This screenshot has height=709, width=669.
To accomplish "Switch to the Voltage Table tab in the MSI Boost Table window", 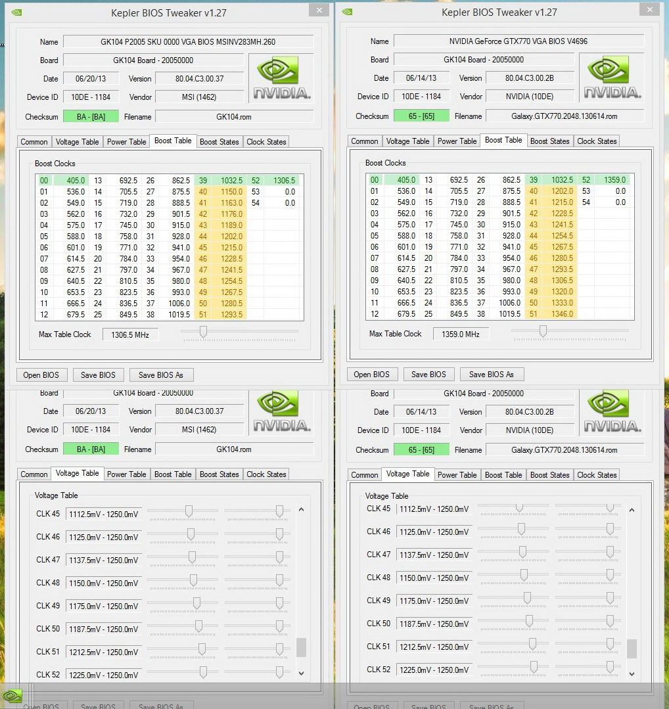I will [77, 141].
